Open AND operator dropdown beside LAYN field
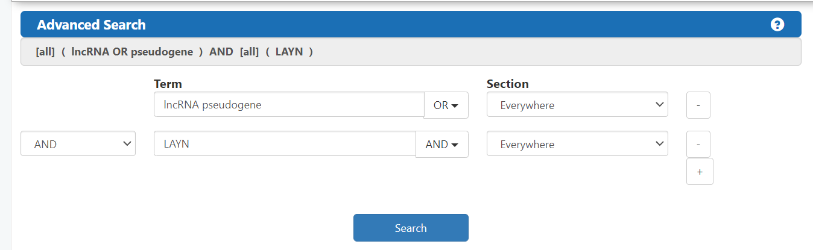Viewport: 813px width, 250px height. 441,145
